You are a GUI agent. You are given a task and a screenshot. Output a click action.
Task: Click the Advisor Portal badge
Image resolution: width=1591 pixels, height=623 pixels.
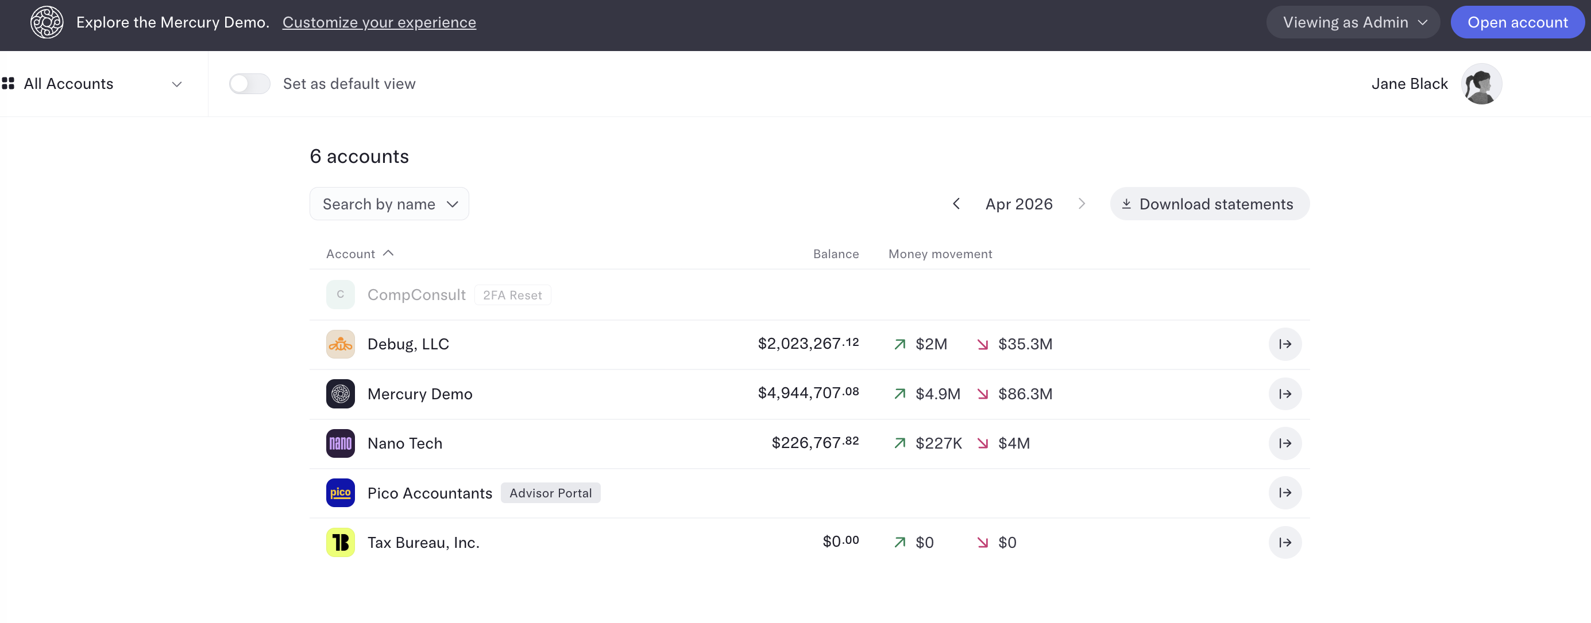[550, 493]
